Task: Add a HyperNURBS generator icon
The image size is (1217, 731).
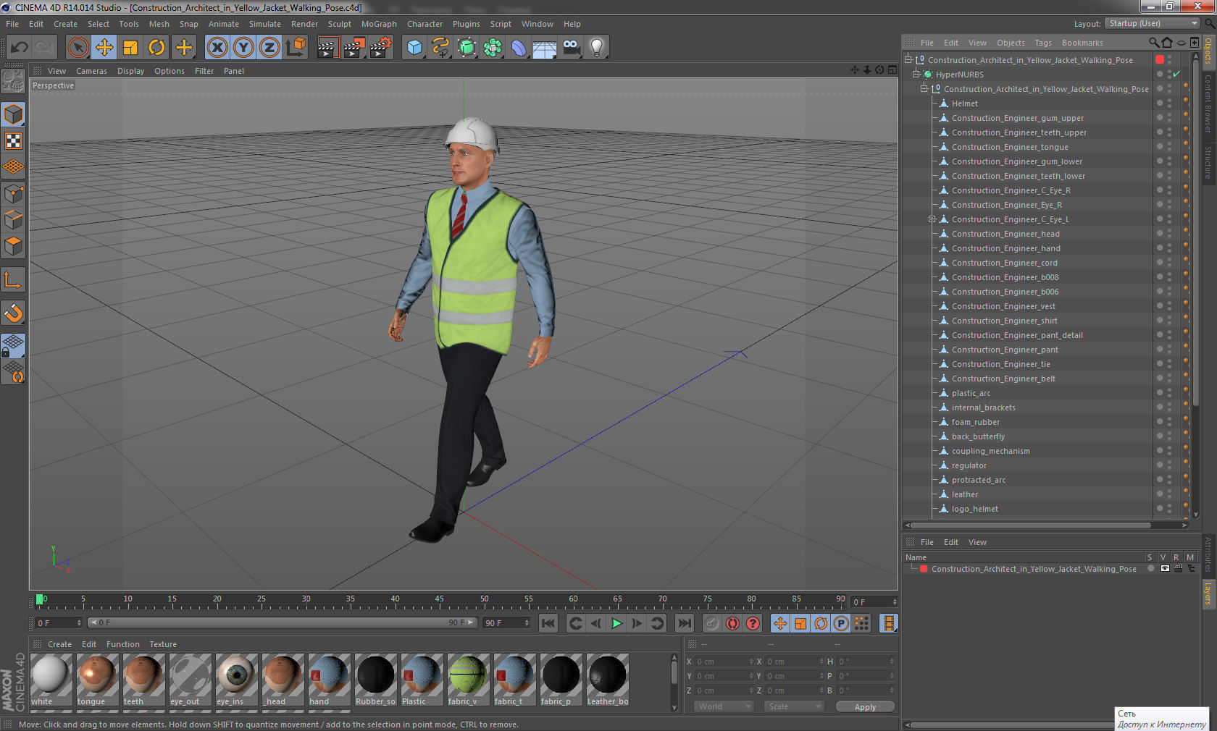Action: (467, 48)
